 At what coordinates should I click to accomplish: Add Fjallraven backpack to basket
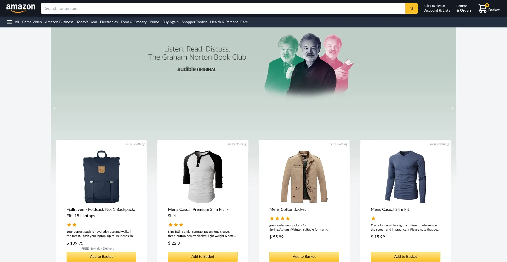coord(101,256)
